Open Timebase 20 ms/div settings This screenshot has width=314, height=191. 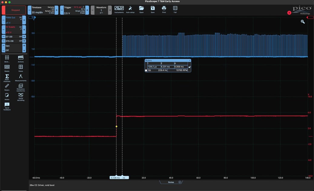coord(43,10)
